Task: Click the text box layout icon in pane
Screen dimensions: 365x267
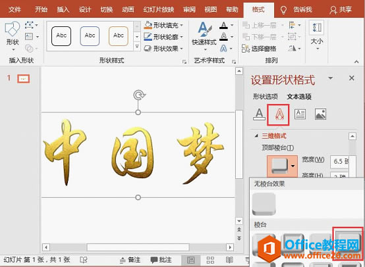Action: (300, 114)
